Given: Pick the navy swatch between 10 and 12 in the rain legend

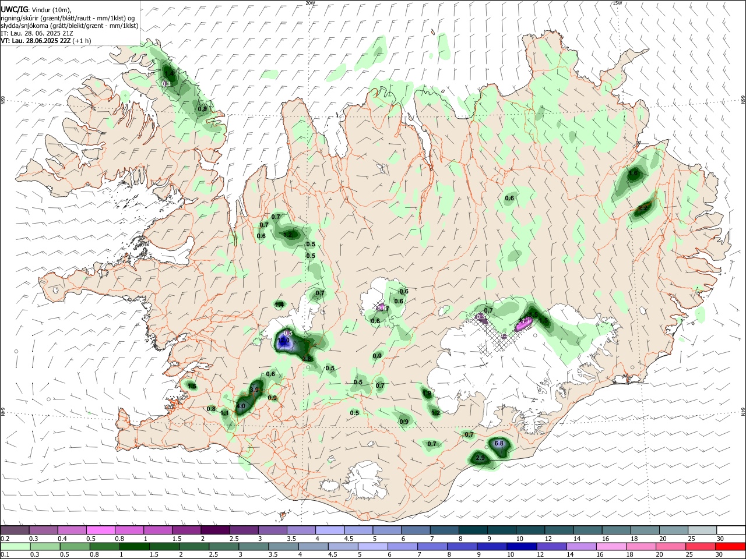Looking at the screenshot, I should 521,546.
